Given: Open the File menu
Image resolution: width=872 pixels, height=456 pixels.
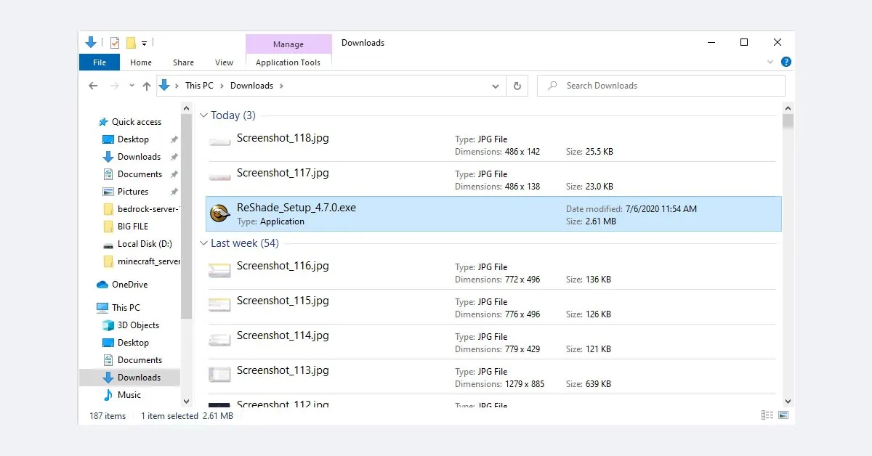Looking at the screenshot, I should (x=100, y=62).
